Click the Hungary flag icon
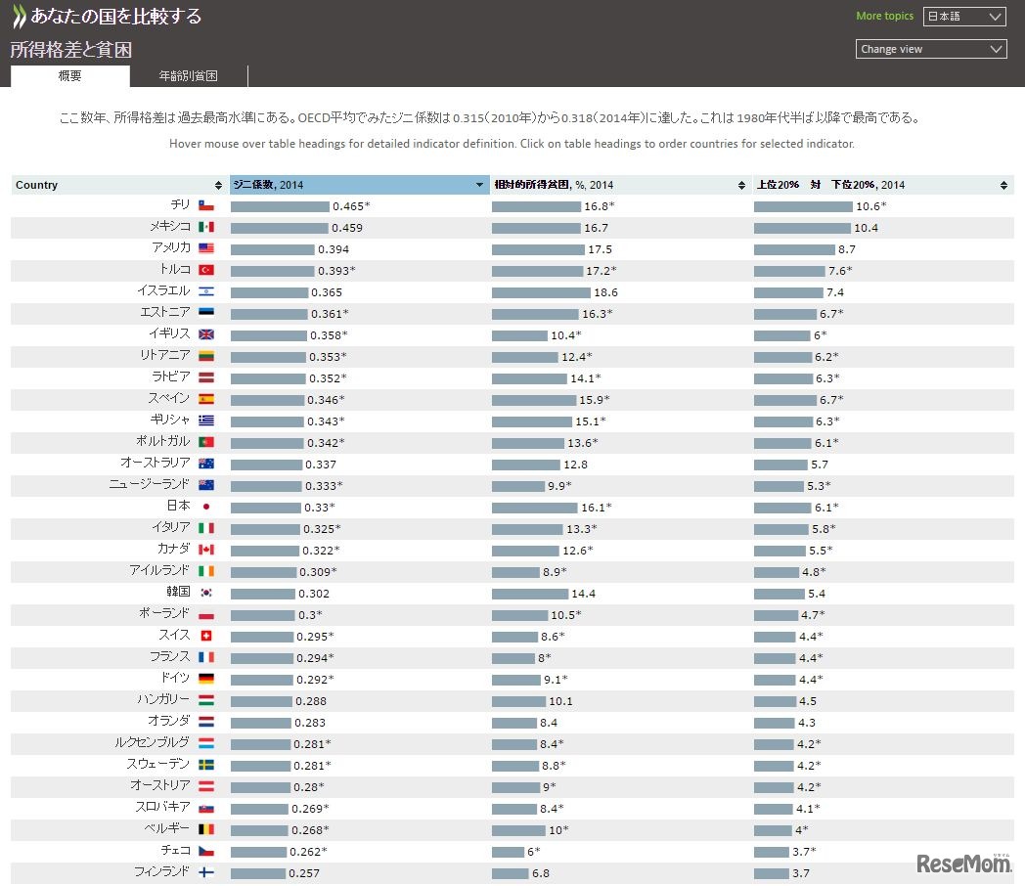The height and width of the screenshot is (886, 1025). pos(206,700)
